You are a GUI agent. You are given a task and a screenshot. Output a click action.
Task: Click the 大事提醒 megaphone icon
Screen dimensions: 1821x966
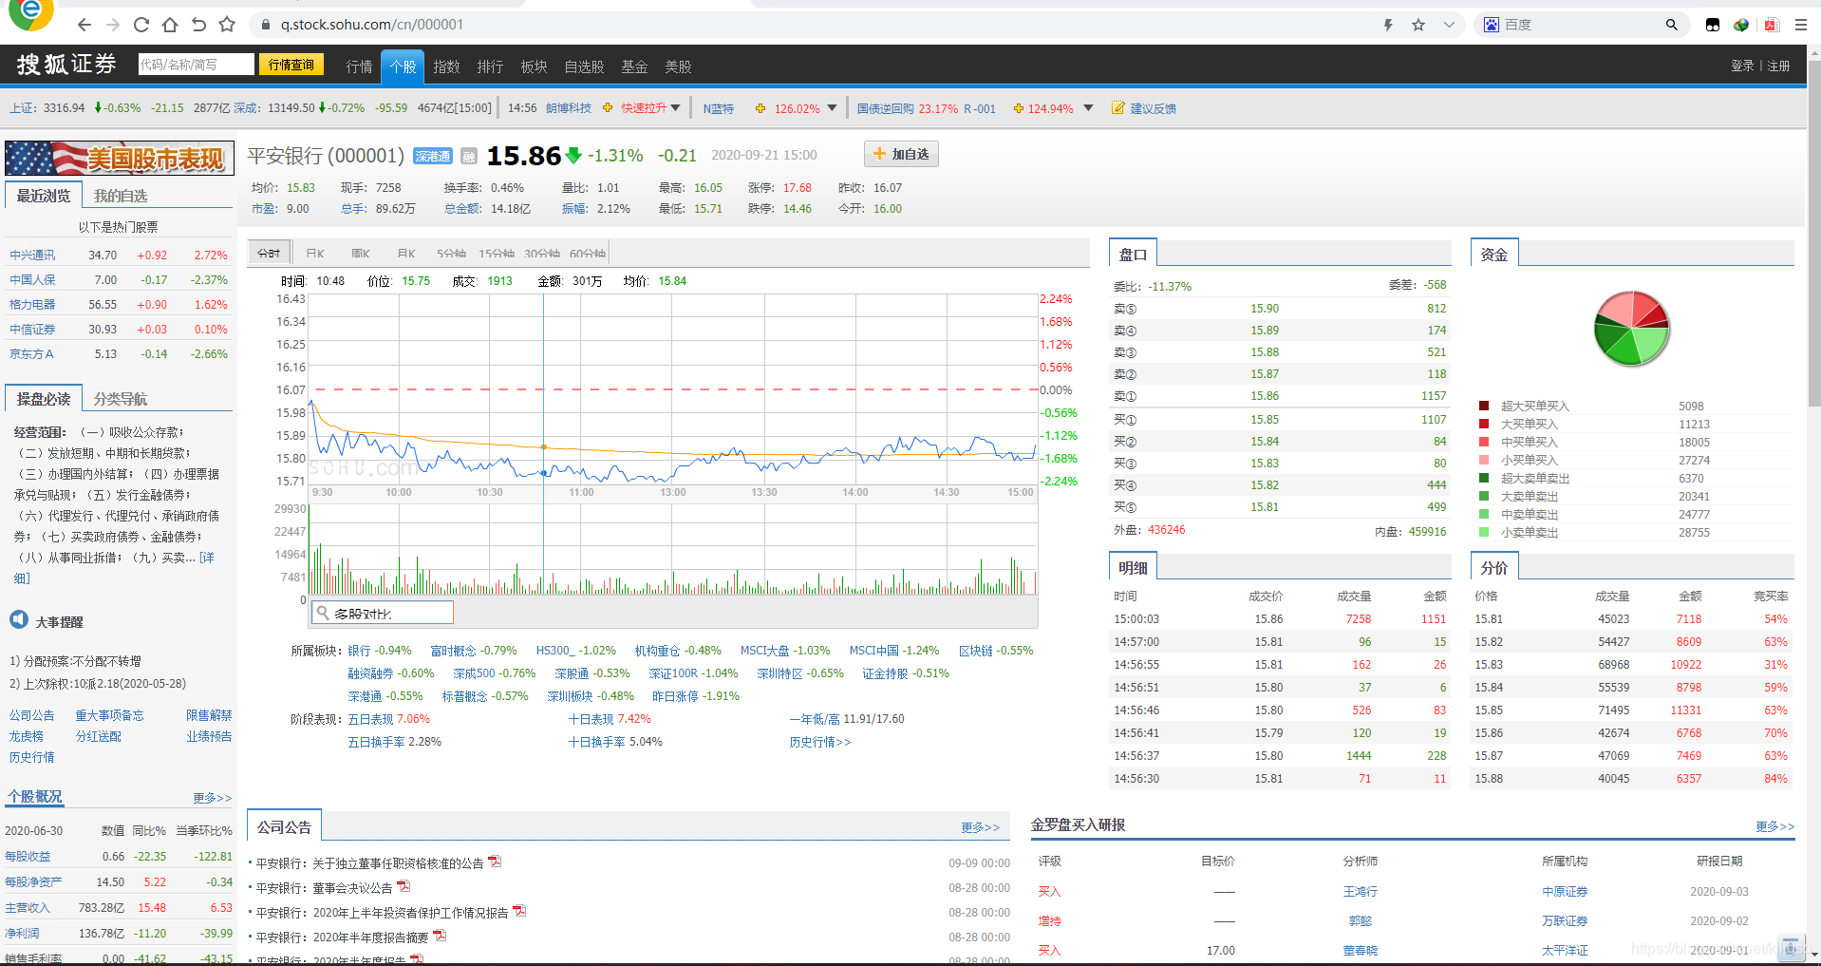coord(19,619)
